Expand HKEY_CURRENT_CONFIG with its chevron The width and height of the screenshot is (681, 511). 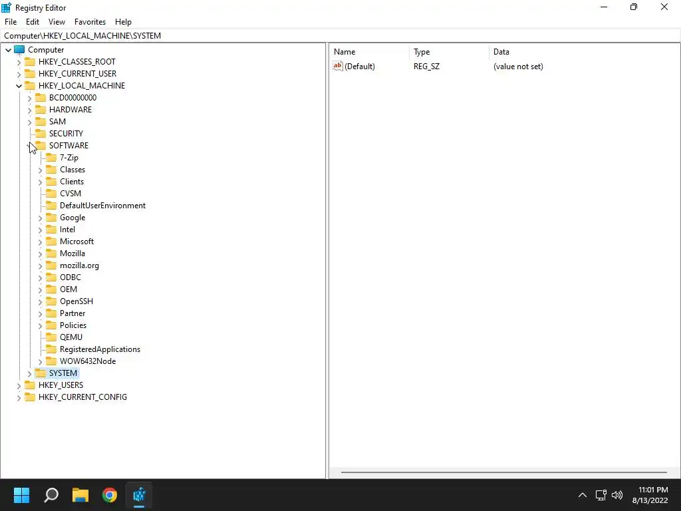[x=19, y=398]
